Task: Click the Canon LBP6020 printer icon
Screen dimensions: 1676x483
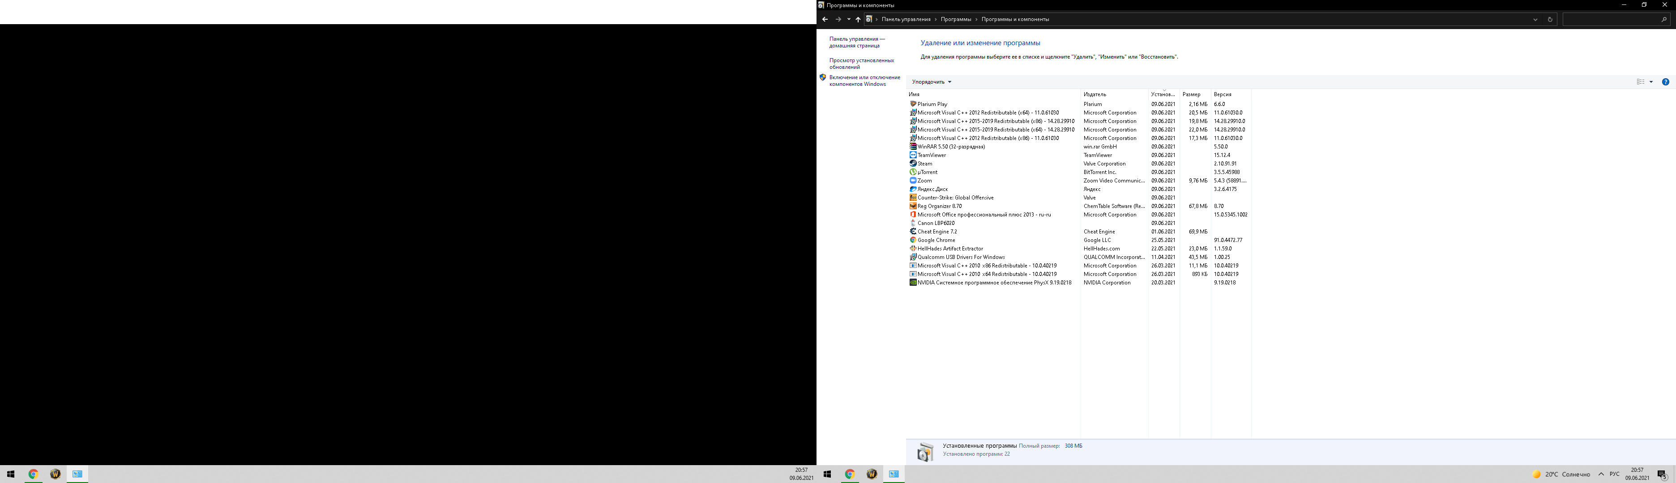Action: [913, 223]
